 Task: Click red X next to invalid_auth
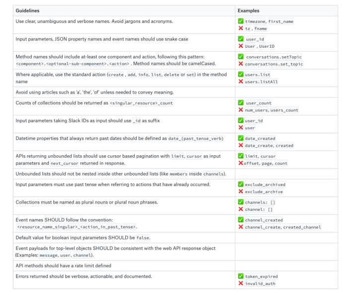click(241, 284)
